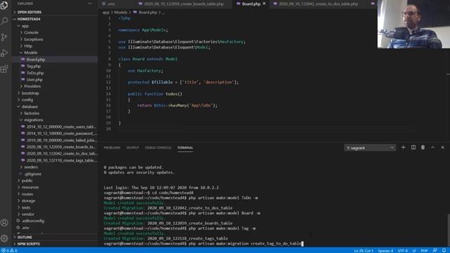Collapse the database folder
The height and width of the screenshot is (253, 450).
point(55,106)
